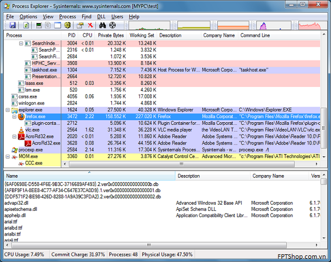Viewport: 331px width, 262px height.
Task: Open the DLL menu
Action: [102, 17]
